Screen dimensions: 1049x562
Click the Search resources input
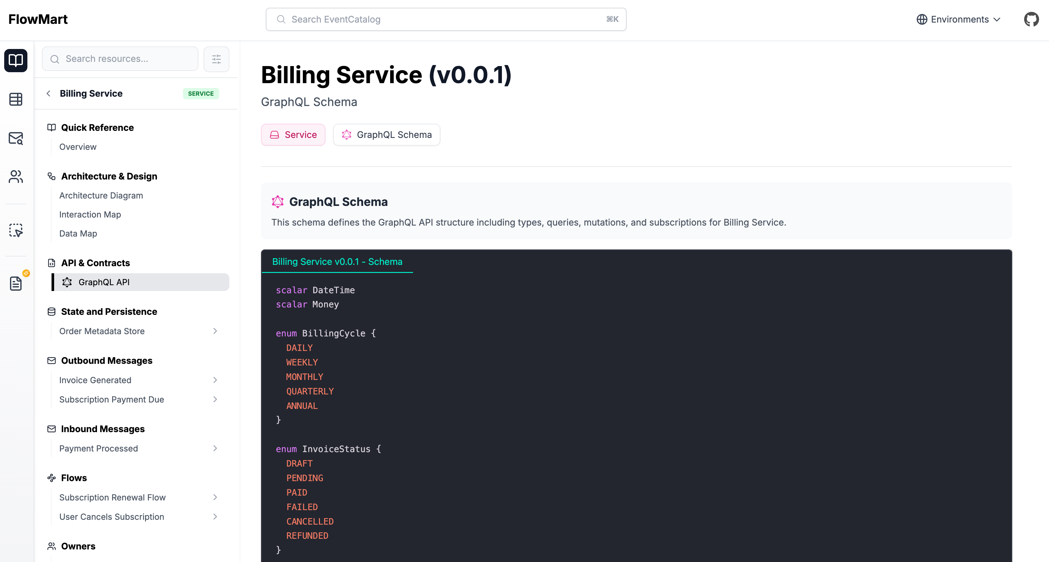pos(120,59)
